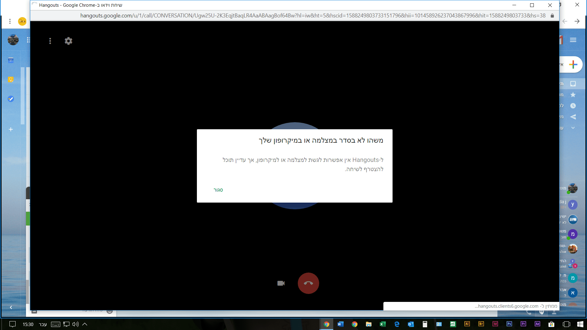Show hidden system tray icons
The width and height of the screenshot is (587, 330).
click(x=85, y=324)
